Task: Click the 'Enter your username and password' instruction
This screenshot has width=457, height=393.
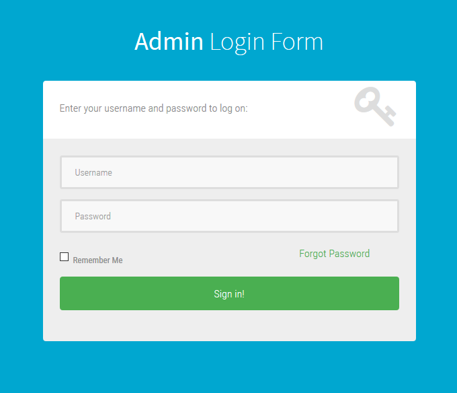Action: tap(153, 108)
